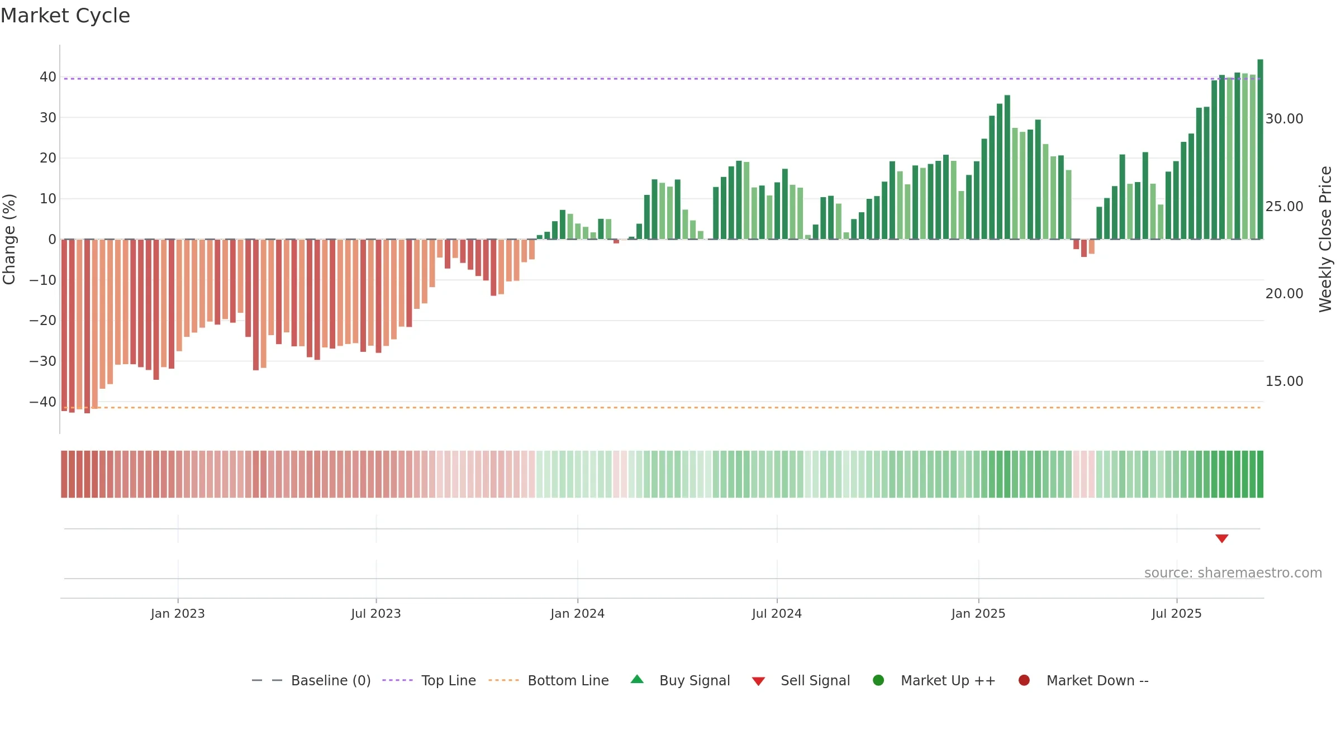The image size is (1341, 754).
Task: Toggle the Baseline (0) legend entry
Action: [x=311, y=680]
